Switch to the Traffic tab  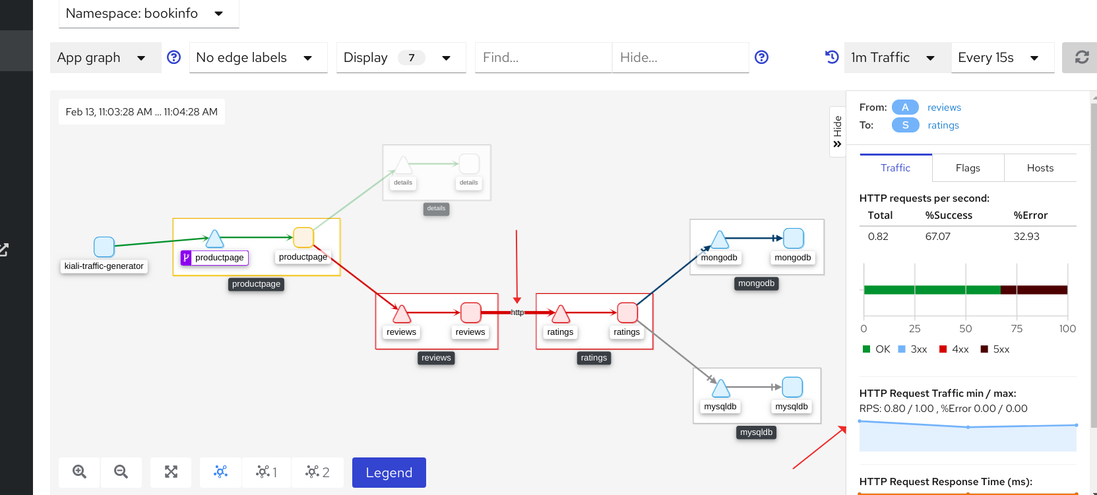896,168
